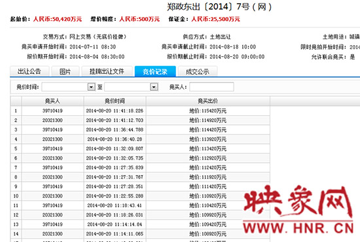This screenshot has height=242, width=360.
Task: Open the 竞价时间 end date dropdown arrow
Action: (x=154, y=87)
